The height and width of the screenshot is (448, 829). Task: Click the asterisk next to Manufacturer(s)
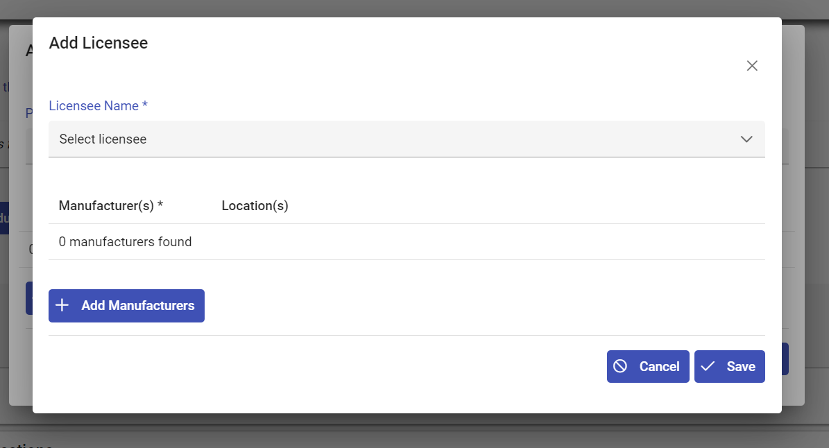(160, 206)
